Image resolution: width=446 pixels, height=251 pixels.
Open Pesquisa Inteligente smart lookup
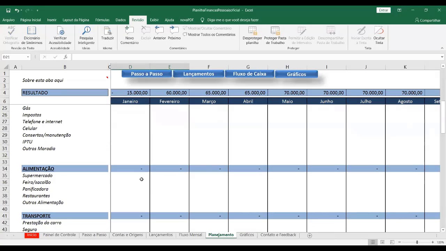pyautogui.click(x=86, y=36)
